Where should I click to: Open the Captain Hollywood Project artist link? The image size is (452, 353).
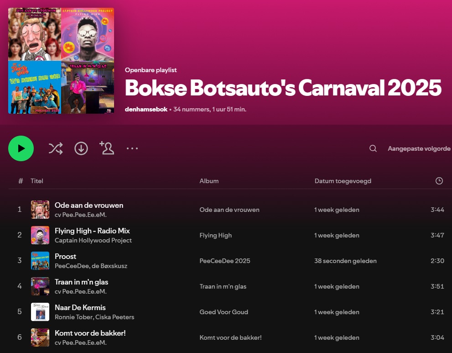click(93, 240)
